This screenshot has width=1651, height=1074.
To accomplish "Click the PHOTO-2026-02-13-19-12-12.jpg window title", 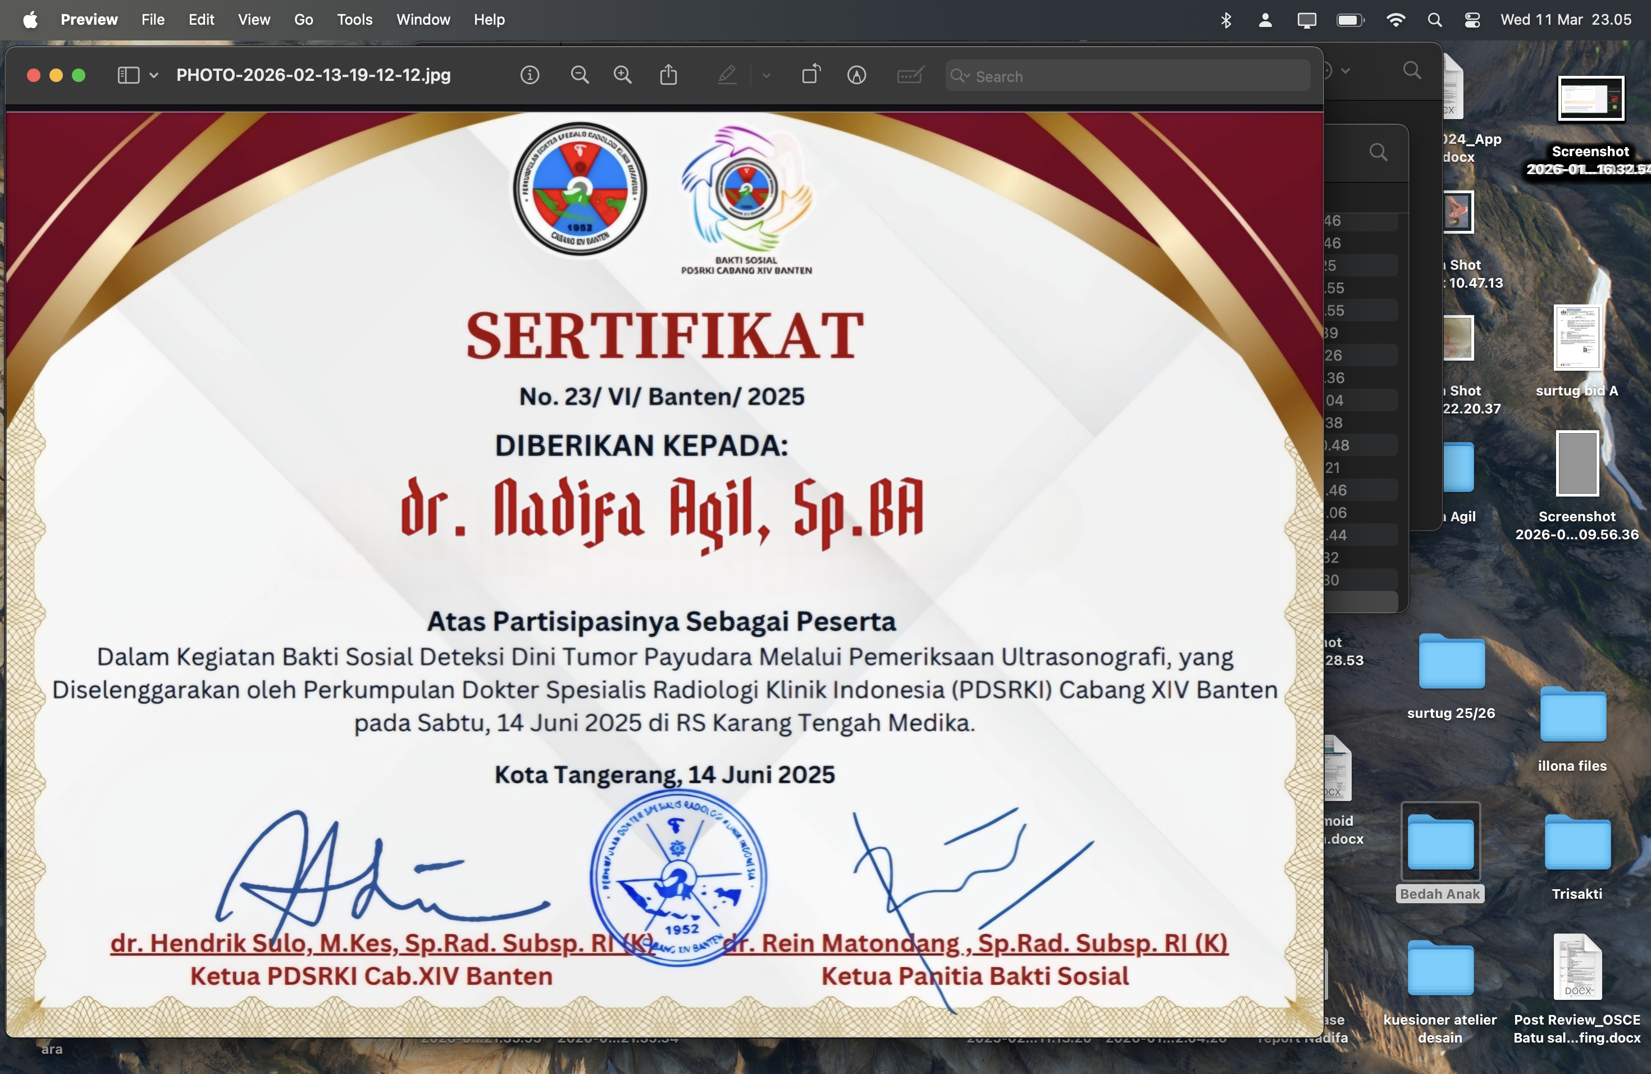I will 313,75.
